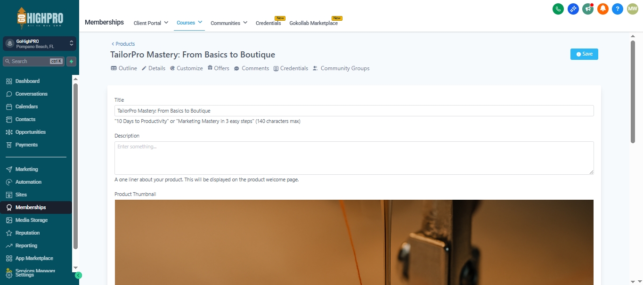Expand the Courses dropdown menu
This screenshot has height=285, width=643.
[x=189, y=23]
